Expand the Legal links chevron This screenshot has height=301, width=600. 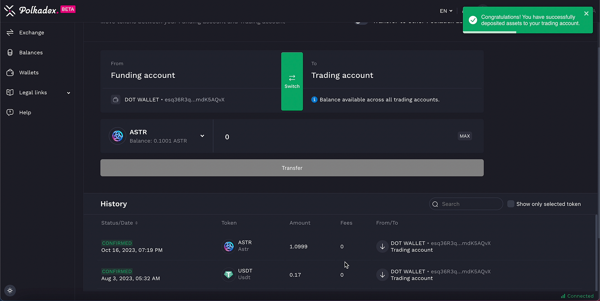pyautogui.click(x=69, y=93)
